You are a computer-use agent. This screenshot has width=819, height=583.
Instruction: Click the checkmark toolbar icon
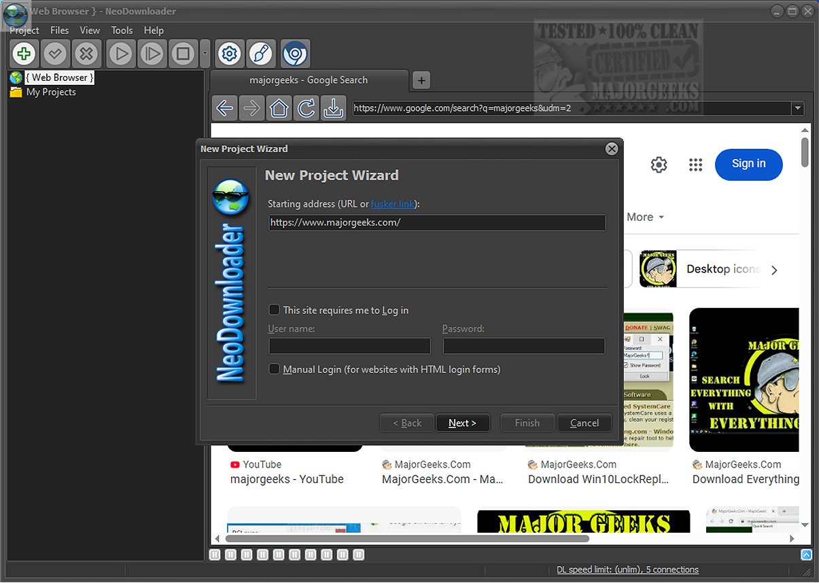pos(55,54)
